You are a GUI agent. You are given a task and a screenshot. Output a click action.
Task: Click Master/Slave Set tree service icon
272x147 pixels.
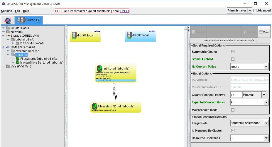click(17, 62)
